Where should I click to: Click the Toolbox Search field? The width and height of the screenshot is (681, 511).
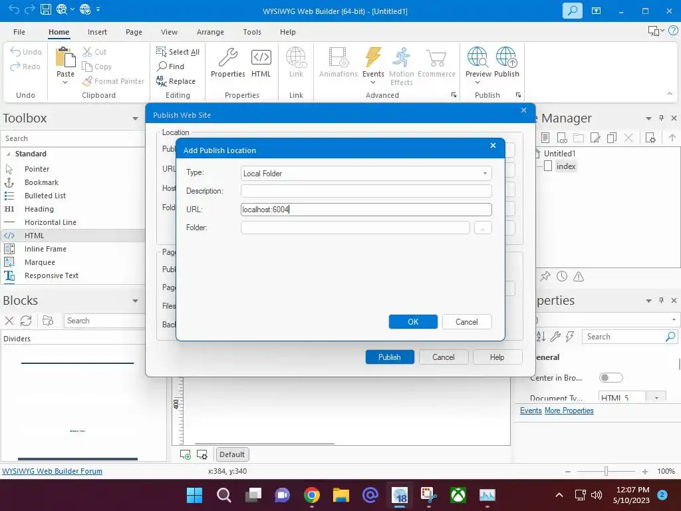[x=73, y=138]
